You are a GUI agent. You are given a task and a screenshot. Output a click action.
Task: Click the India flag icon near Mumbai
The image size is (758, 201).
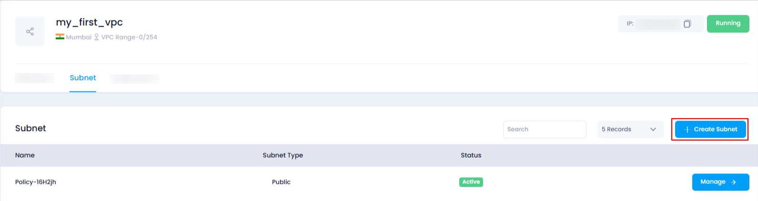click(60, 37)
